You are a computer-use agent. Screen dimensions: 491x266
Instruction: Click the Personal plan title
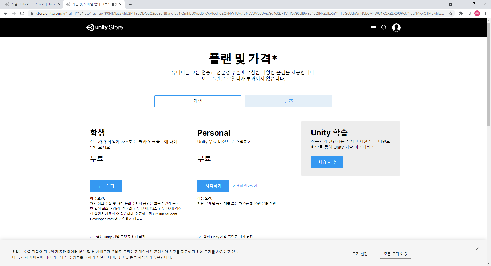(214, 133)
